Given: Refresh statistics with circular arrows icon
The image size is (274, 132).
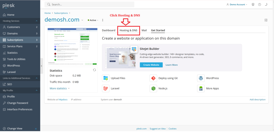Looking at the screenshot, I should (x=94, y=70).
